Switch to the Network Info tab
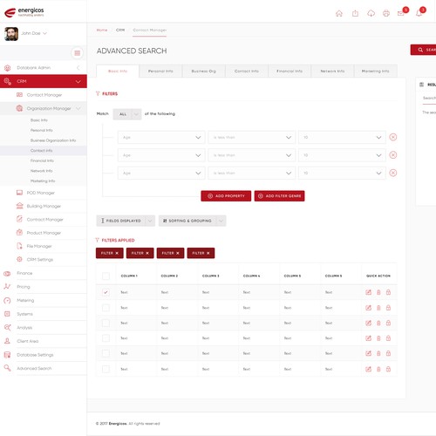The width and height of the screenshot is (436, 436). tap(332, 72)
